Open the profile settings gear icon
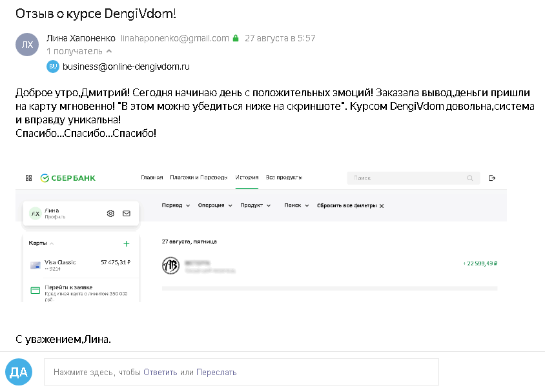The width and height of the screenshot is (545, 390). click(110, 214)
